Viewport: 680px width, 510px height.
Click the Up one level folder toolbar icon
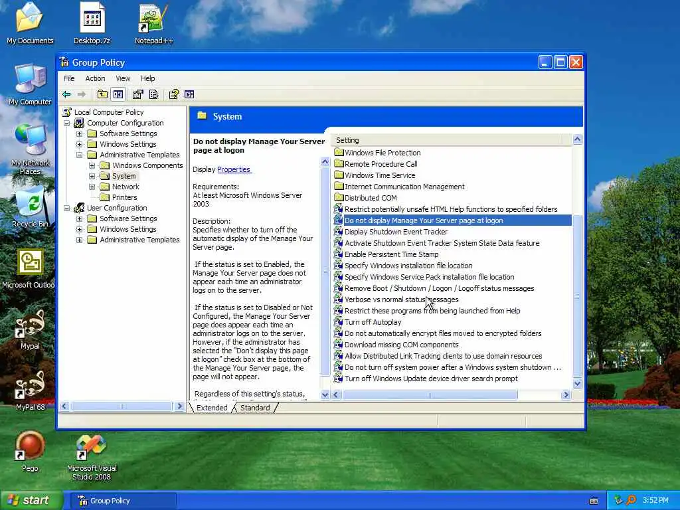(102, 94)
